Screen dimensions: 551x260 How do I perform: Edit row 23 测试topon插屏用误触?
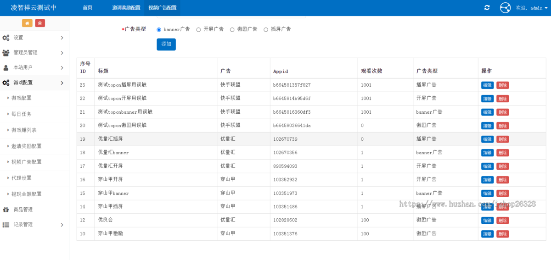click(x=487, y=85)
